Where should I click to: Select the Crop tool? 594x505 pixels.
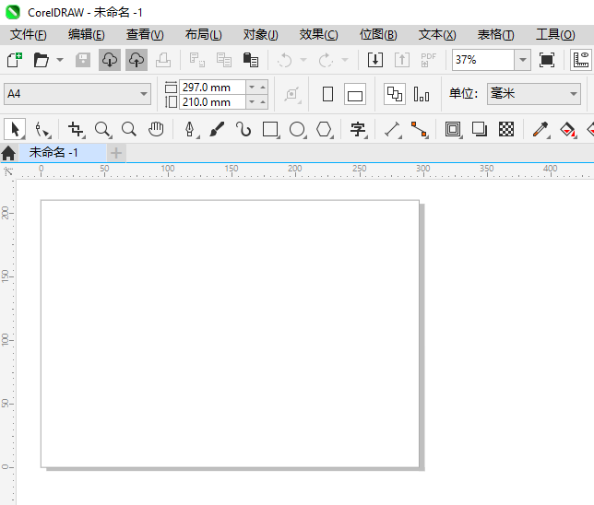[77, 129]
